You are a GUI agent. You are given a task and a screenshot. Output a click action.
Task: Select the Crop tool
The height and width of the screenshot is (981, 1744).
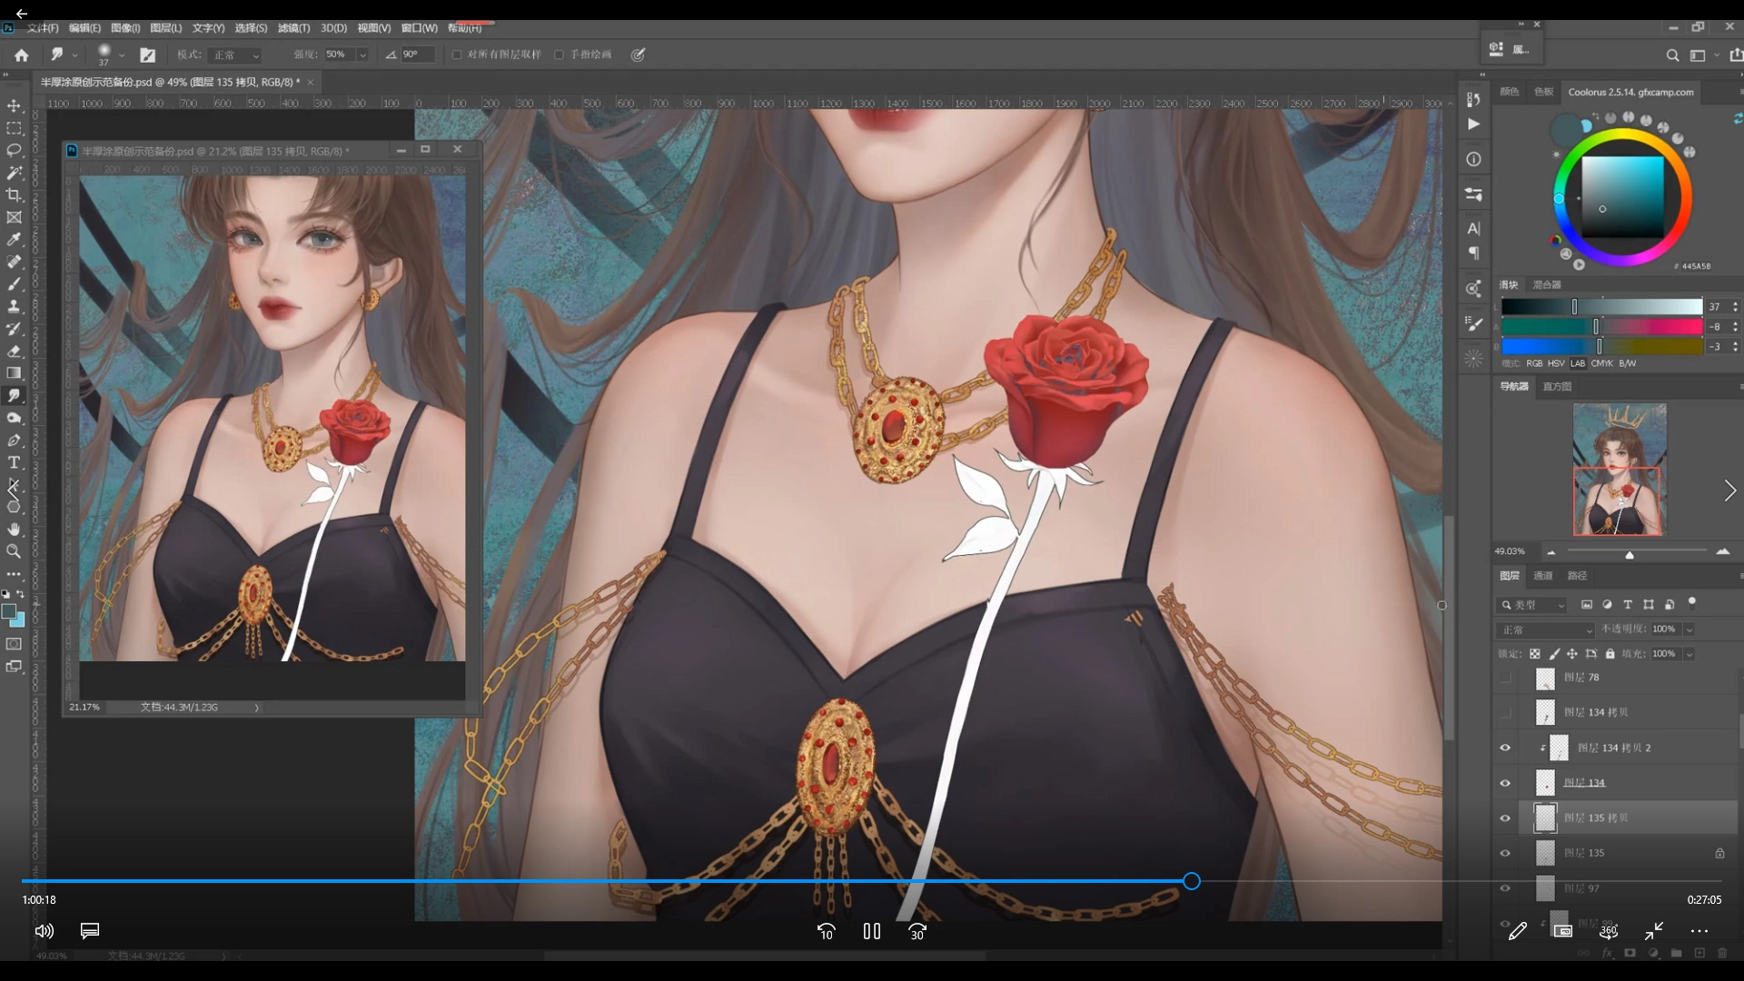[x=14, y=195]
